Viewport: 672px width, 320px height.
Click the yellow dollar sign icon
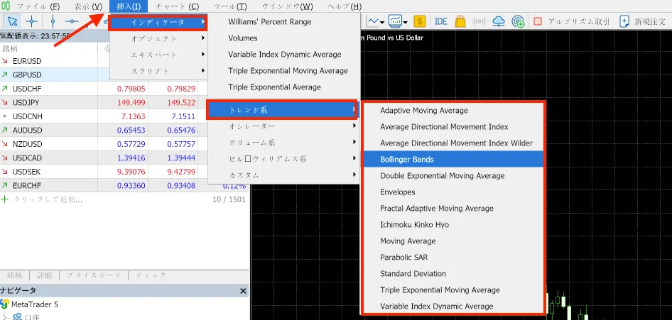(x=419, y=21)
